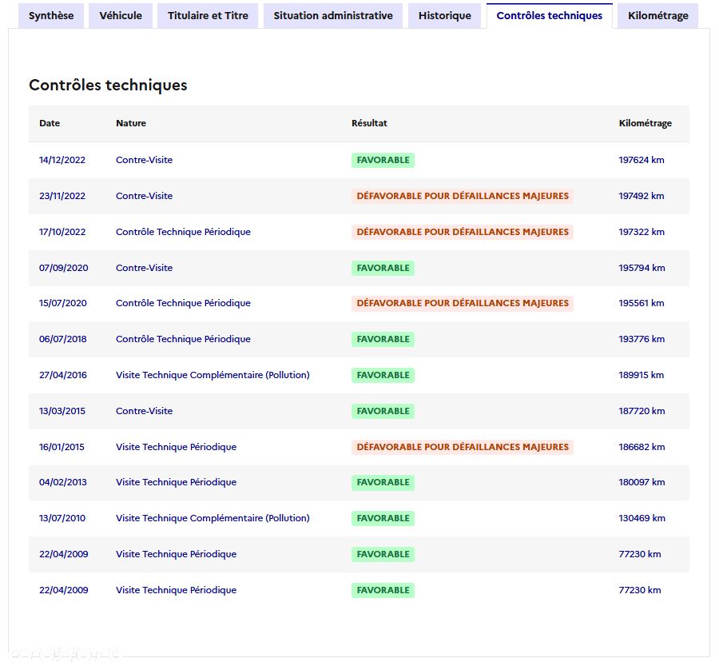Click the 195794 km mileage value
Screen dimensions: 719x670
pyautogui.click(x=642, y=268)
